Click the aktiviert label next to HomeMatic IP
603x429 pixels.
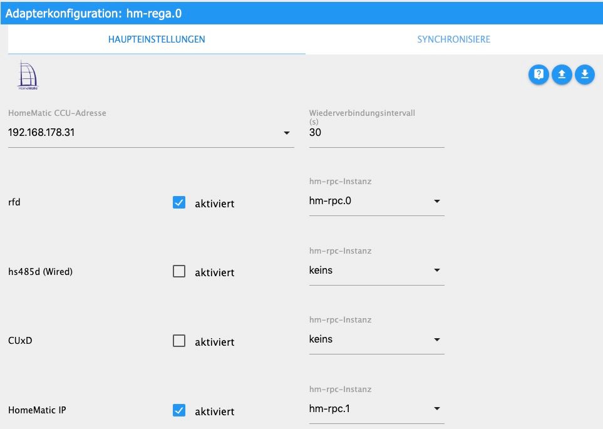tap(214, 411)
